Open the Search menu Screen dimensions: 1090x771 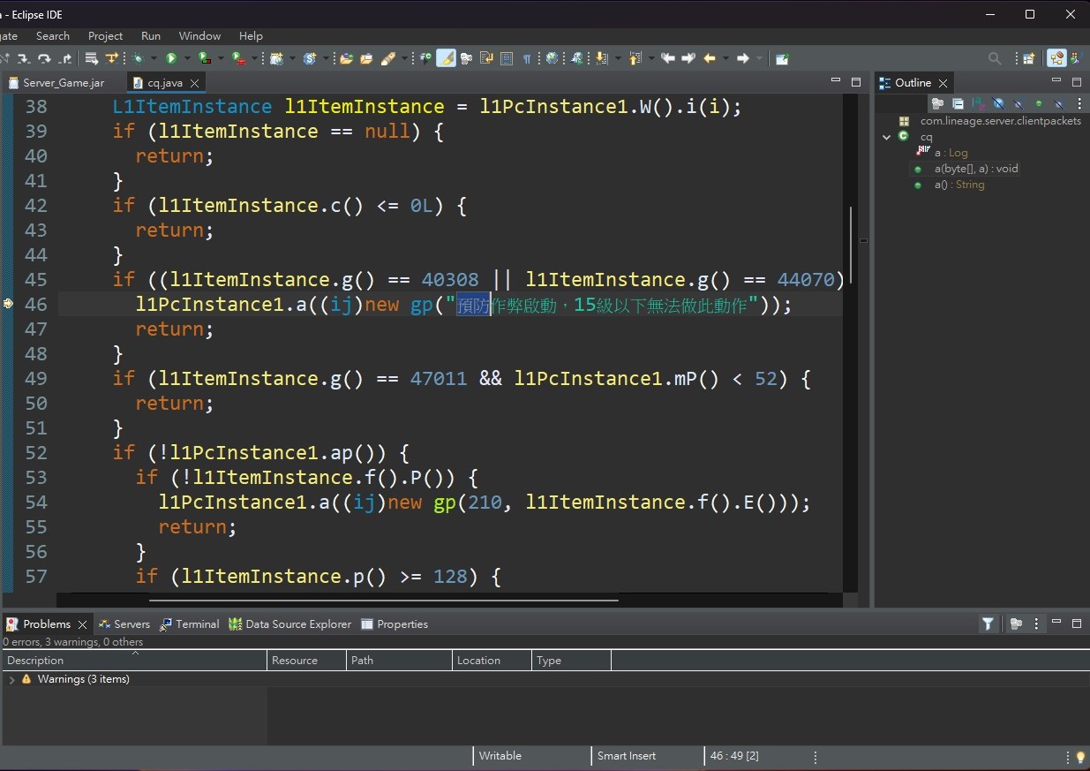point(53,36)
